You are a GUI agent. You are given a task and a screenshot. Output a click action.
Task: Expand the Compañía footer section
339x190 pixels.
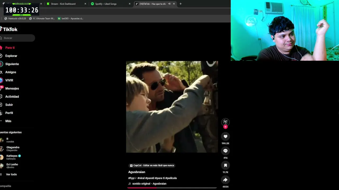[x=6, y=186]
